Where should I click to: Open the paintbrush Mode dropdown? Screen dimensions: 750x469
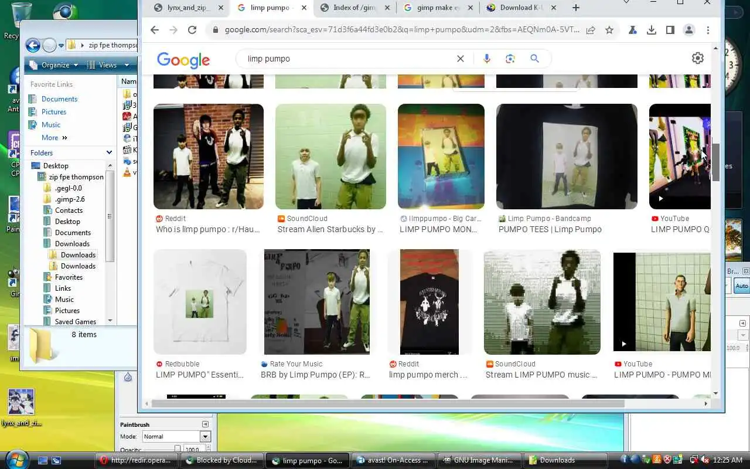(x=205, y=436)
